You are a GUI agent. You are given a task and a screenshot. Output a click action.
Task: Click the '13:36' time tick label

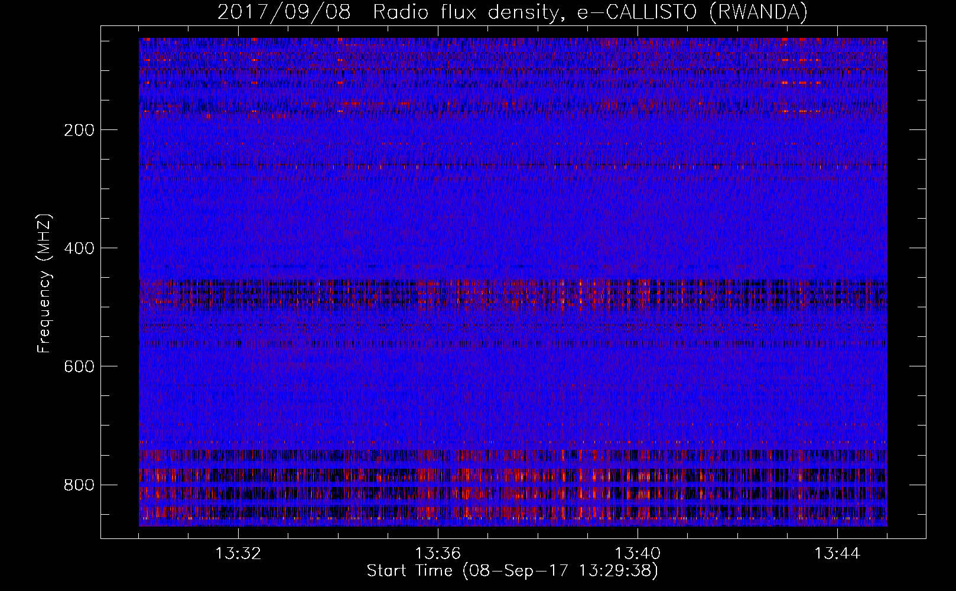click(x=438, y=554)
